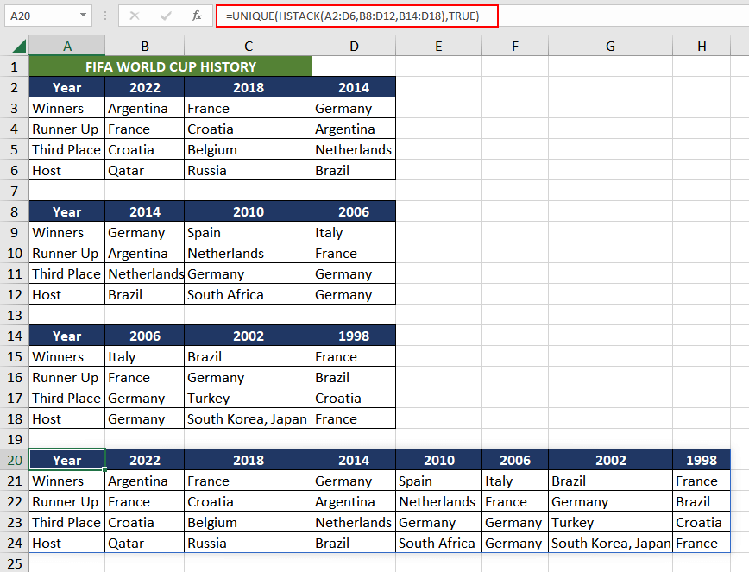Select column header H
The width and height of the screenshot is (749, 572).
[702, 46]
